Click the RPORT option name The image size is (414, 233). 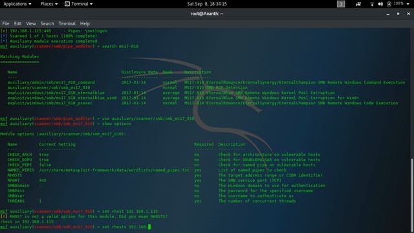14,181
